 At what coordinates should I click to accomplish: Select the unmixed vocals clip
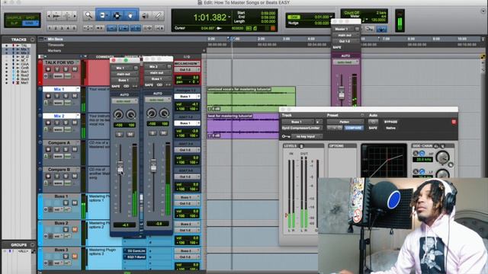coord(251,100)
